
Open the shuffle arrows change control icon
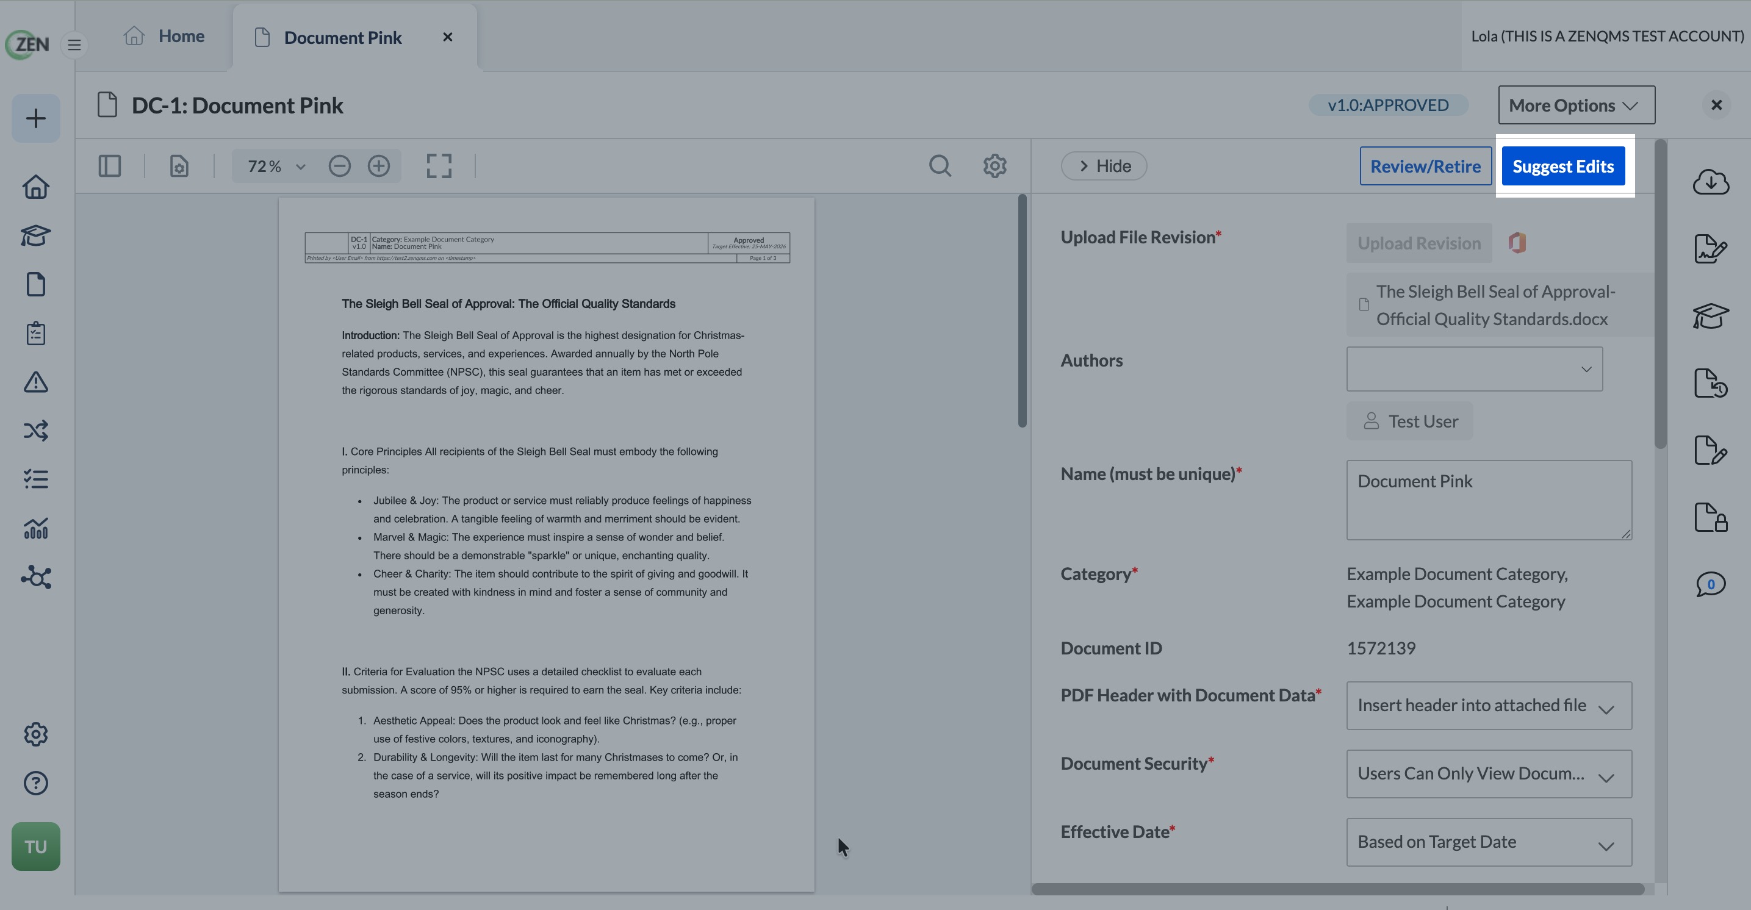click(x=36, y=431)
